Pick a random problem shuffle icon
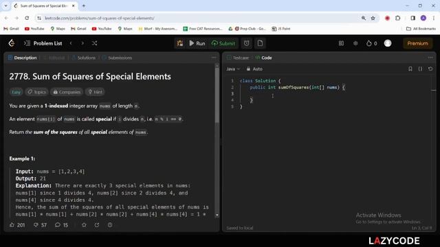Screen dimensions: 440x247 point(95,43)
